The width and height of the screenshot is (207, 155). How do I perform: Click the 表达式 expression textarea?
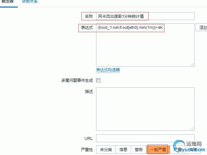145,45
